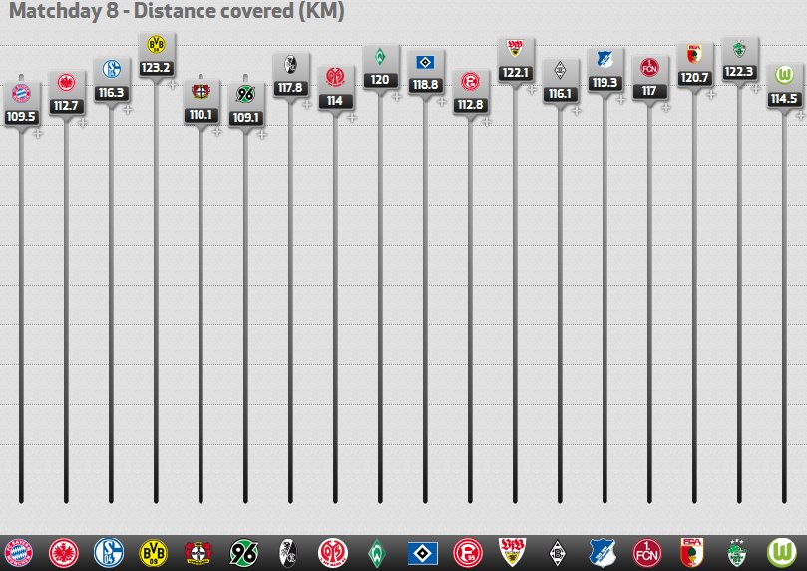The height and width of the screenshot is (571, 807).
Task: Click the '112.7' value label
Action: (x=66, y=106)
